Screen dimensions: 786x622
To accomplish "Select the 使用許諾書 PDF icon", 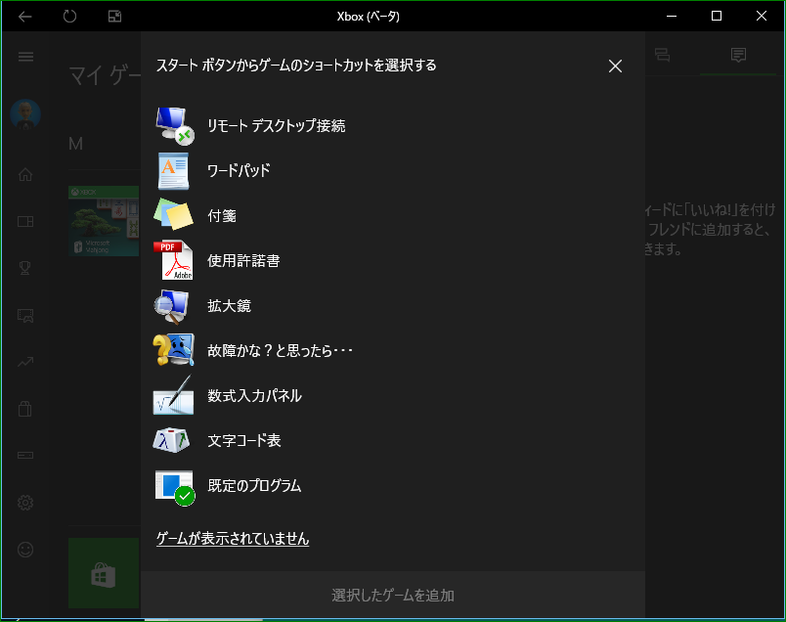I will (173, 260).
